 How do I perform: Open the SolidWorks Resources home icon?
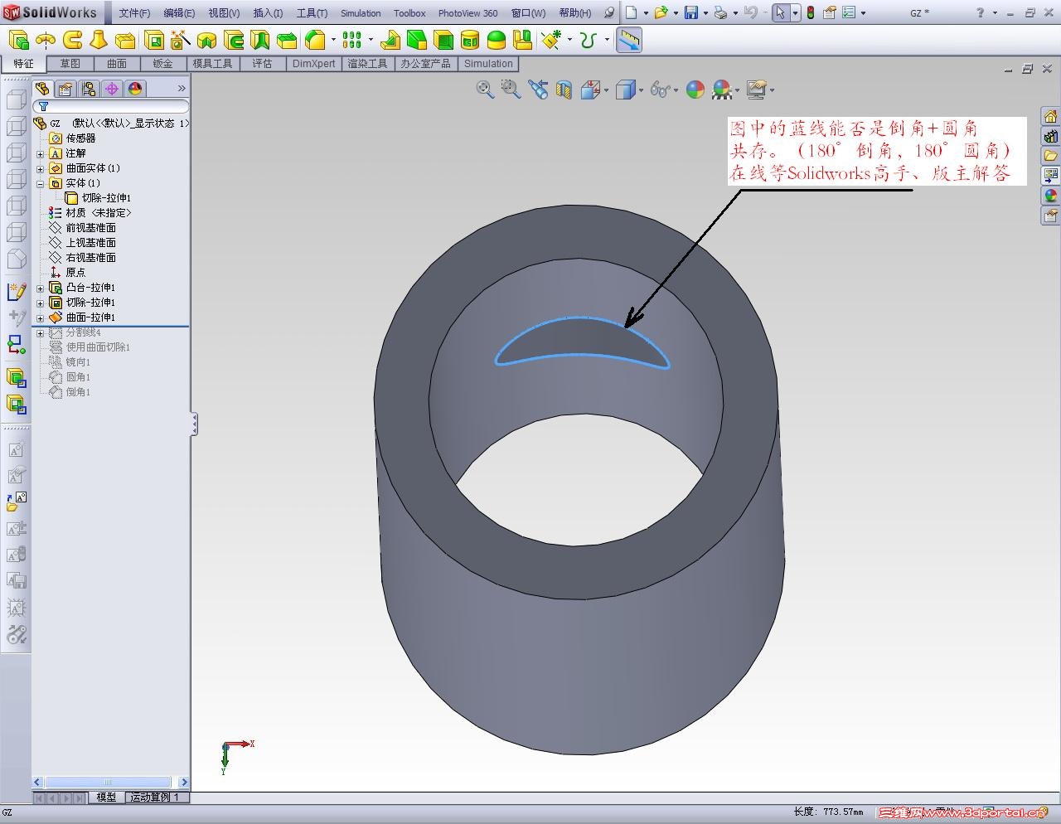point(1050,116)
